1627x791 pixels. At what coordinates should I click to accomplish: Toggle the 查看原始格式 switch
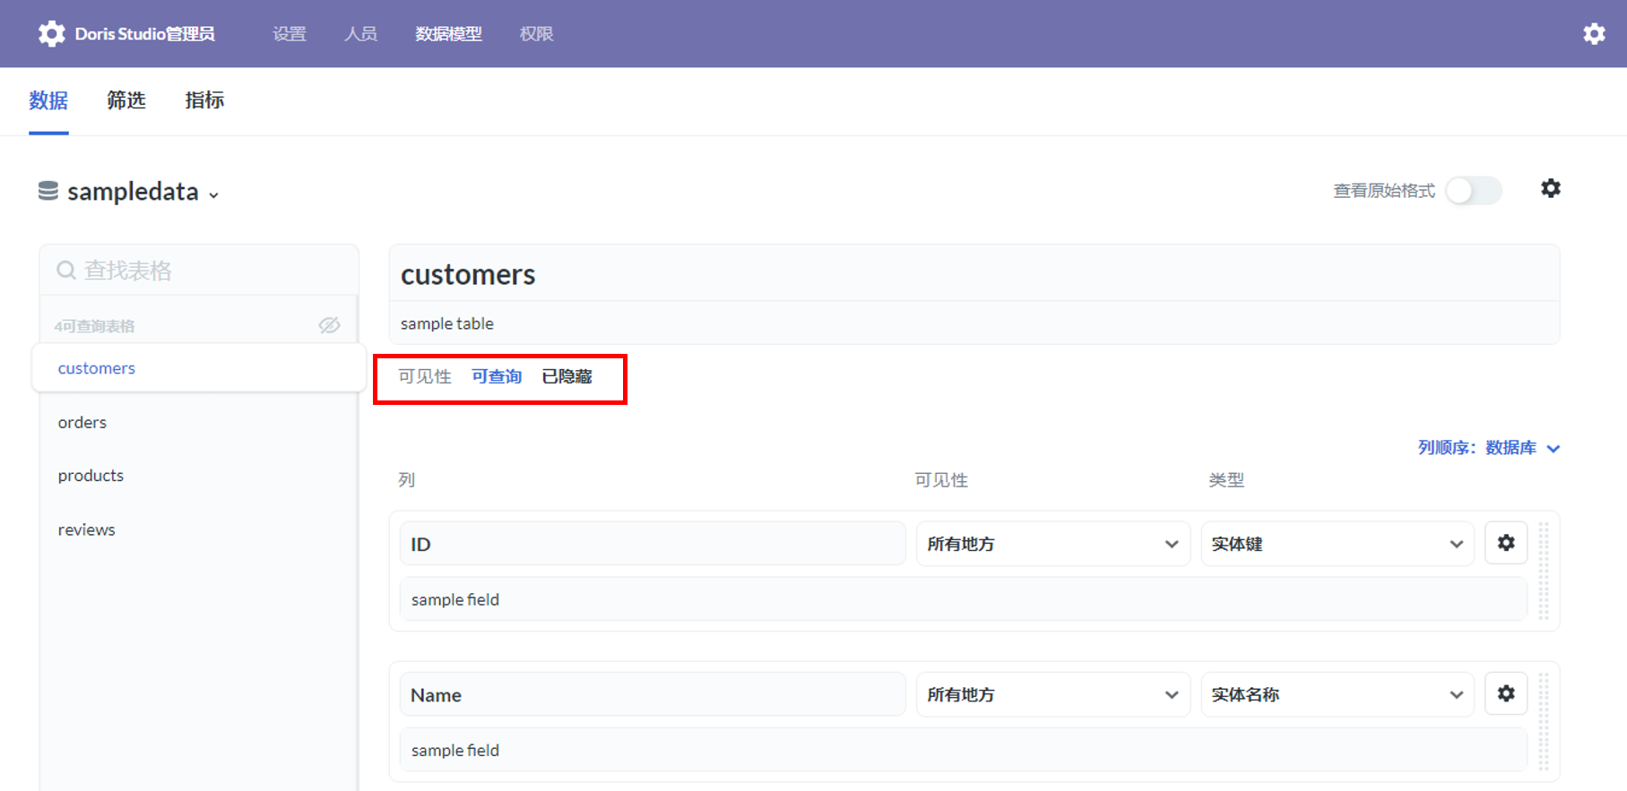click(x=1474, y=190)
